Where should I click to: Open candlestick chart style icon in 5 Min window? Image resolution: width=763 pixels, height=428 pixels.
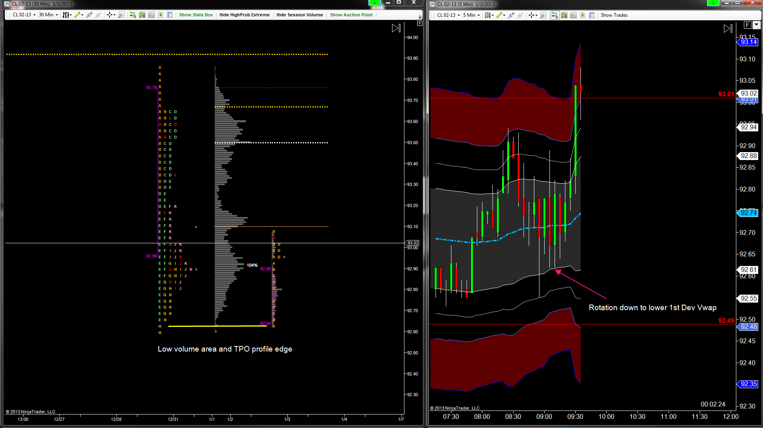pos(487,15)
